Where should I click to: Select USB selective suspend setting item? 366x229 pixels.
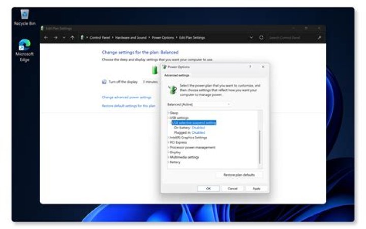point(194,123)
